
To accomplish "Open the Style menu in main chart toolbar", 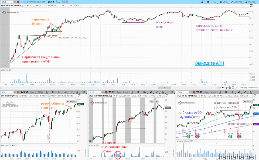I will click(x=223, y=2).
